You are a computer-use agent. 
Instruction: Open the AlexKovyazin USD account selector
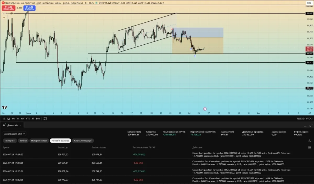(15, 134)
